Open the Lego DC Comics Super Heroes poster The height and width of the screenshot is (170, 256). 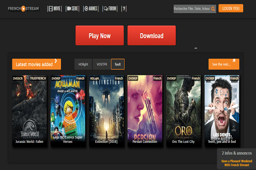click(x=68, y=110)
